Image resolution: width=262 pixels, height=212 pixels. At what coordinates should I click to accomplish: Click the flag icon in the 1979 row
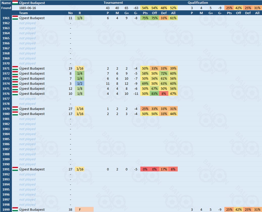[x=15, y=109]
